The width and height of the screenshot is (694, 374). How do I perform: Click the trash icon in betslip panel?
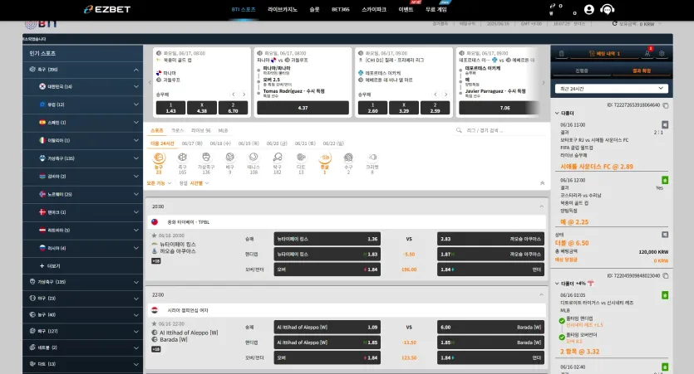(x=561, y=53)
